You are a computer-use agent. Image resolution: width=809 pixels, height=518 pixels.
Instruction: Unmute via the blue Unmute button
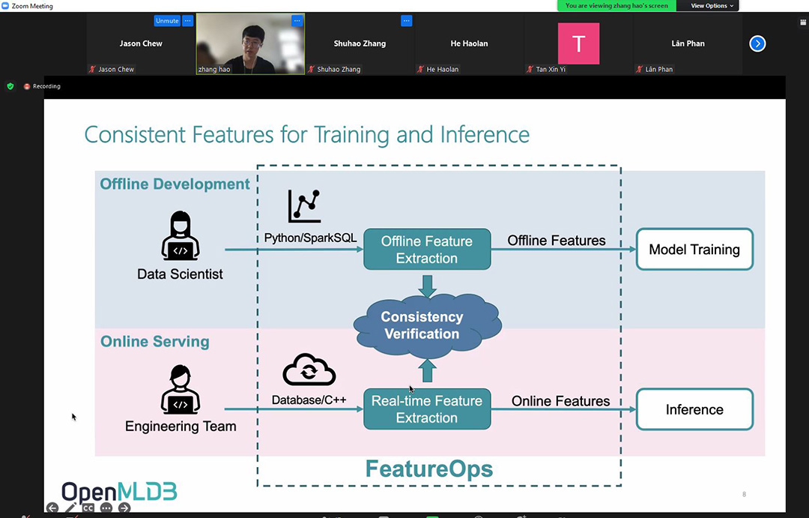point(167,21)
